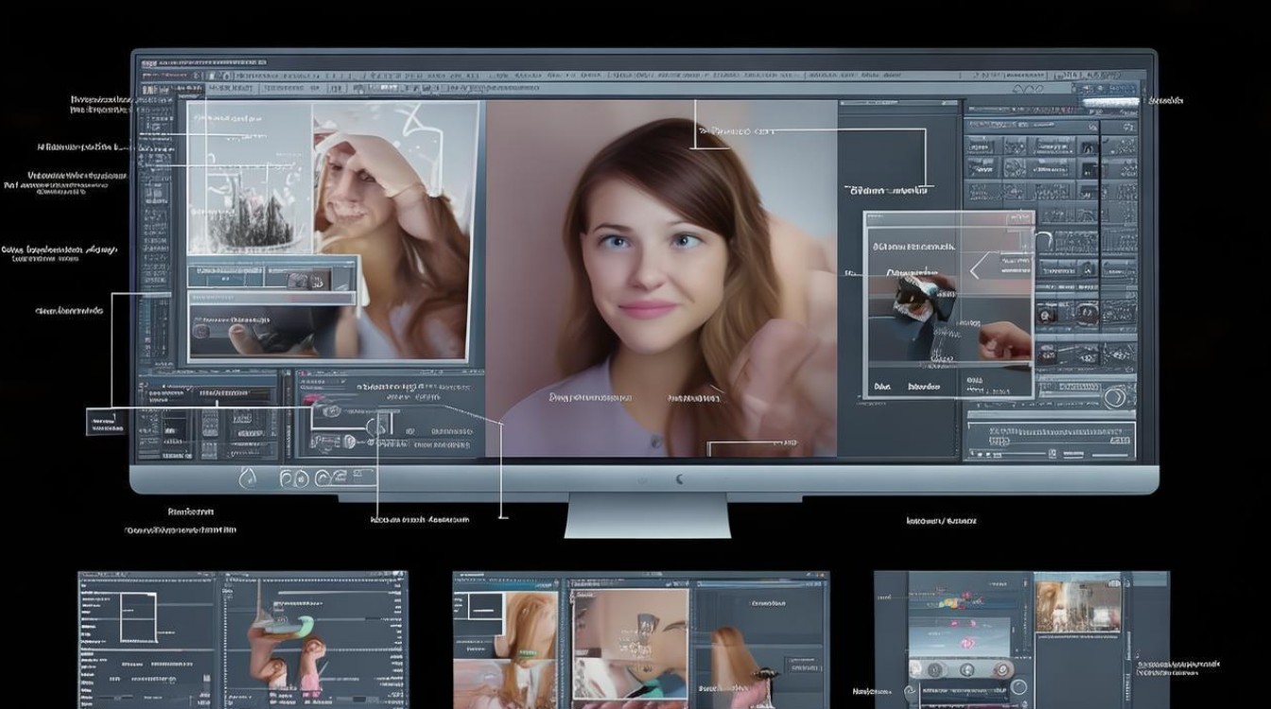Click the timeline bar at the right panel bottom
This screenshot has height=709, width=1271.
pyautogui.click(x=1050, y=440)
